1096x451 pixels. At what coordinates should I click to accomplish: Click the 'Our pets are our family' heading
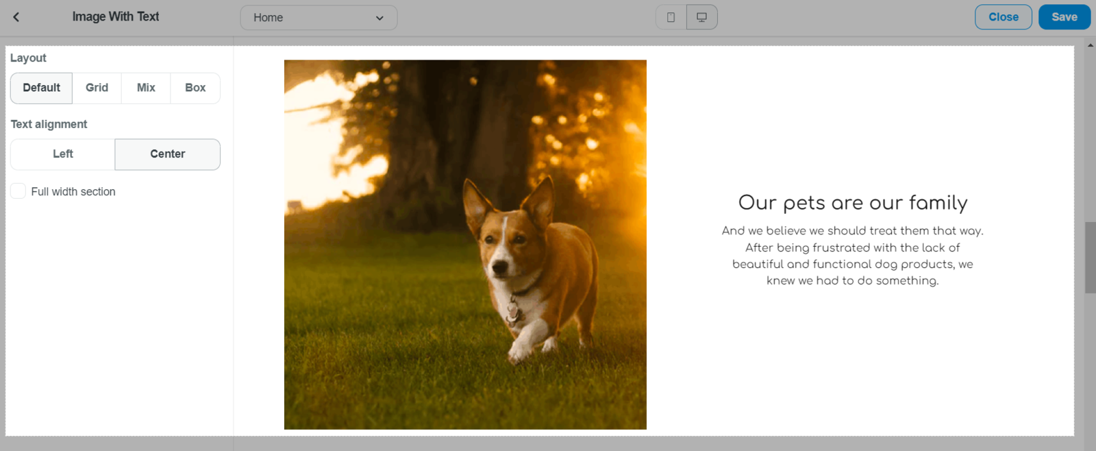853,203
